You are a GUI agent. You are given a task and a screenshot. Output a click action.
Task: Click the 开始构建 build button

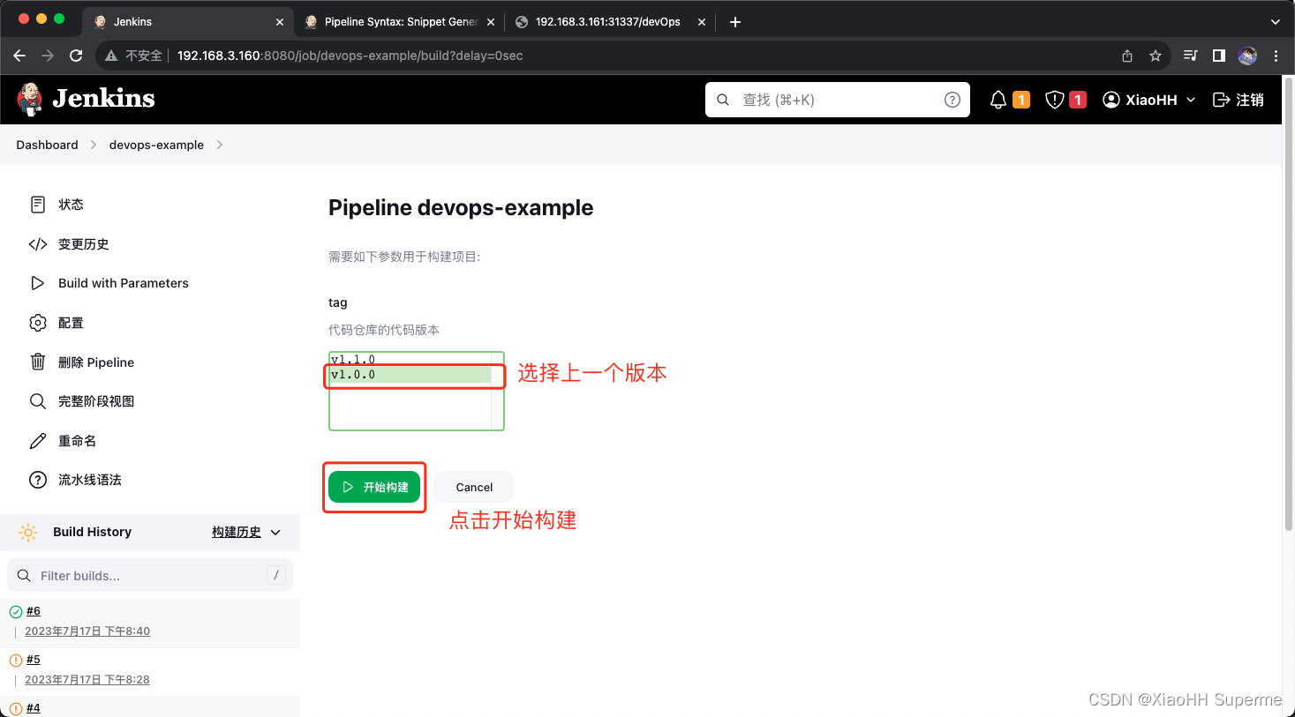pos(374,487)
